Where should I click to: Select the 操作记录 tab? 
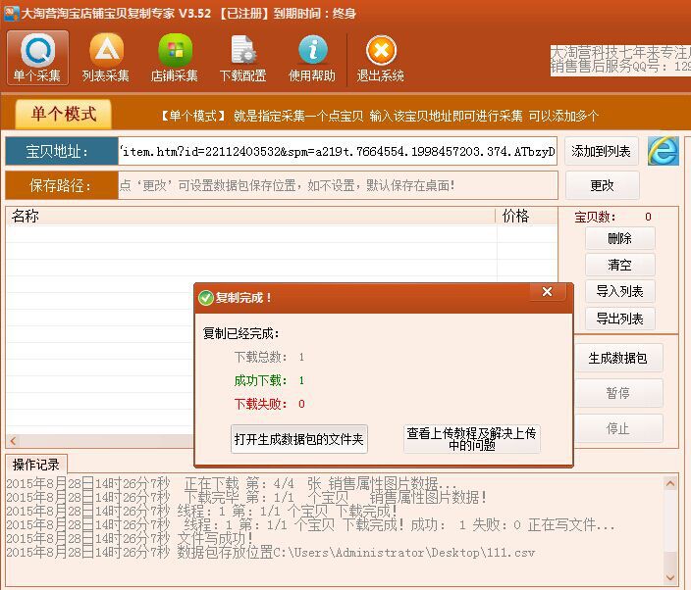36,465
